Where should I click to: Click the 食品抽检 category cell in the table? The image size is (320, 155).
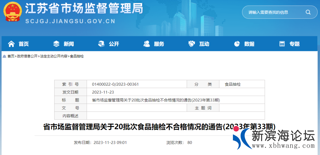233,84
